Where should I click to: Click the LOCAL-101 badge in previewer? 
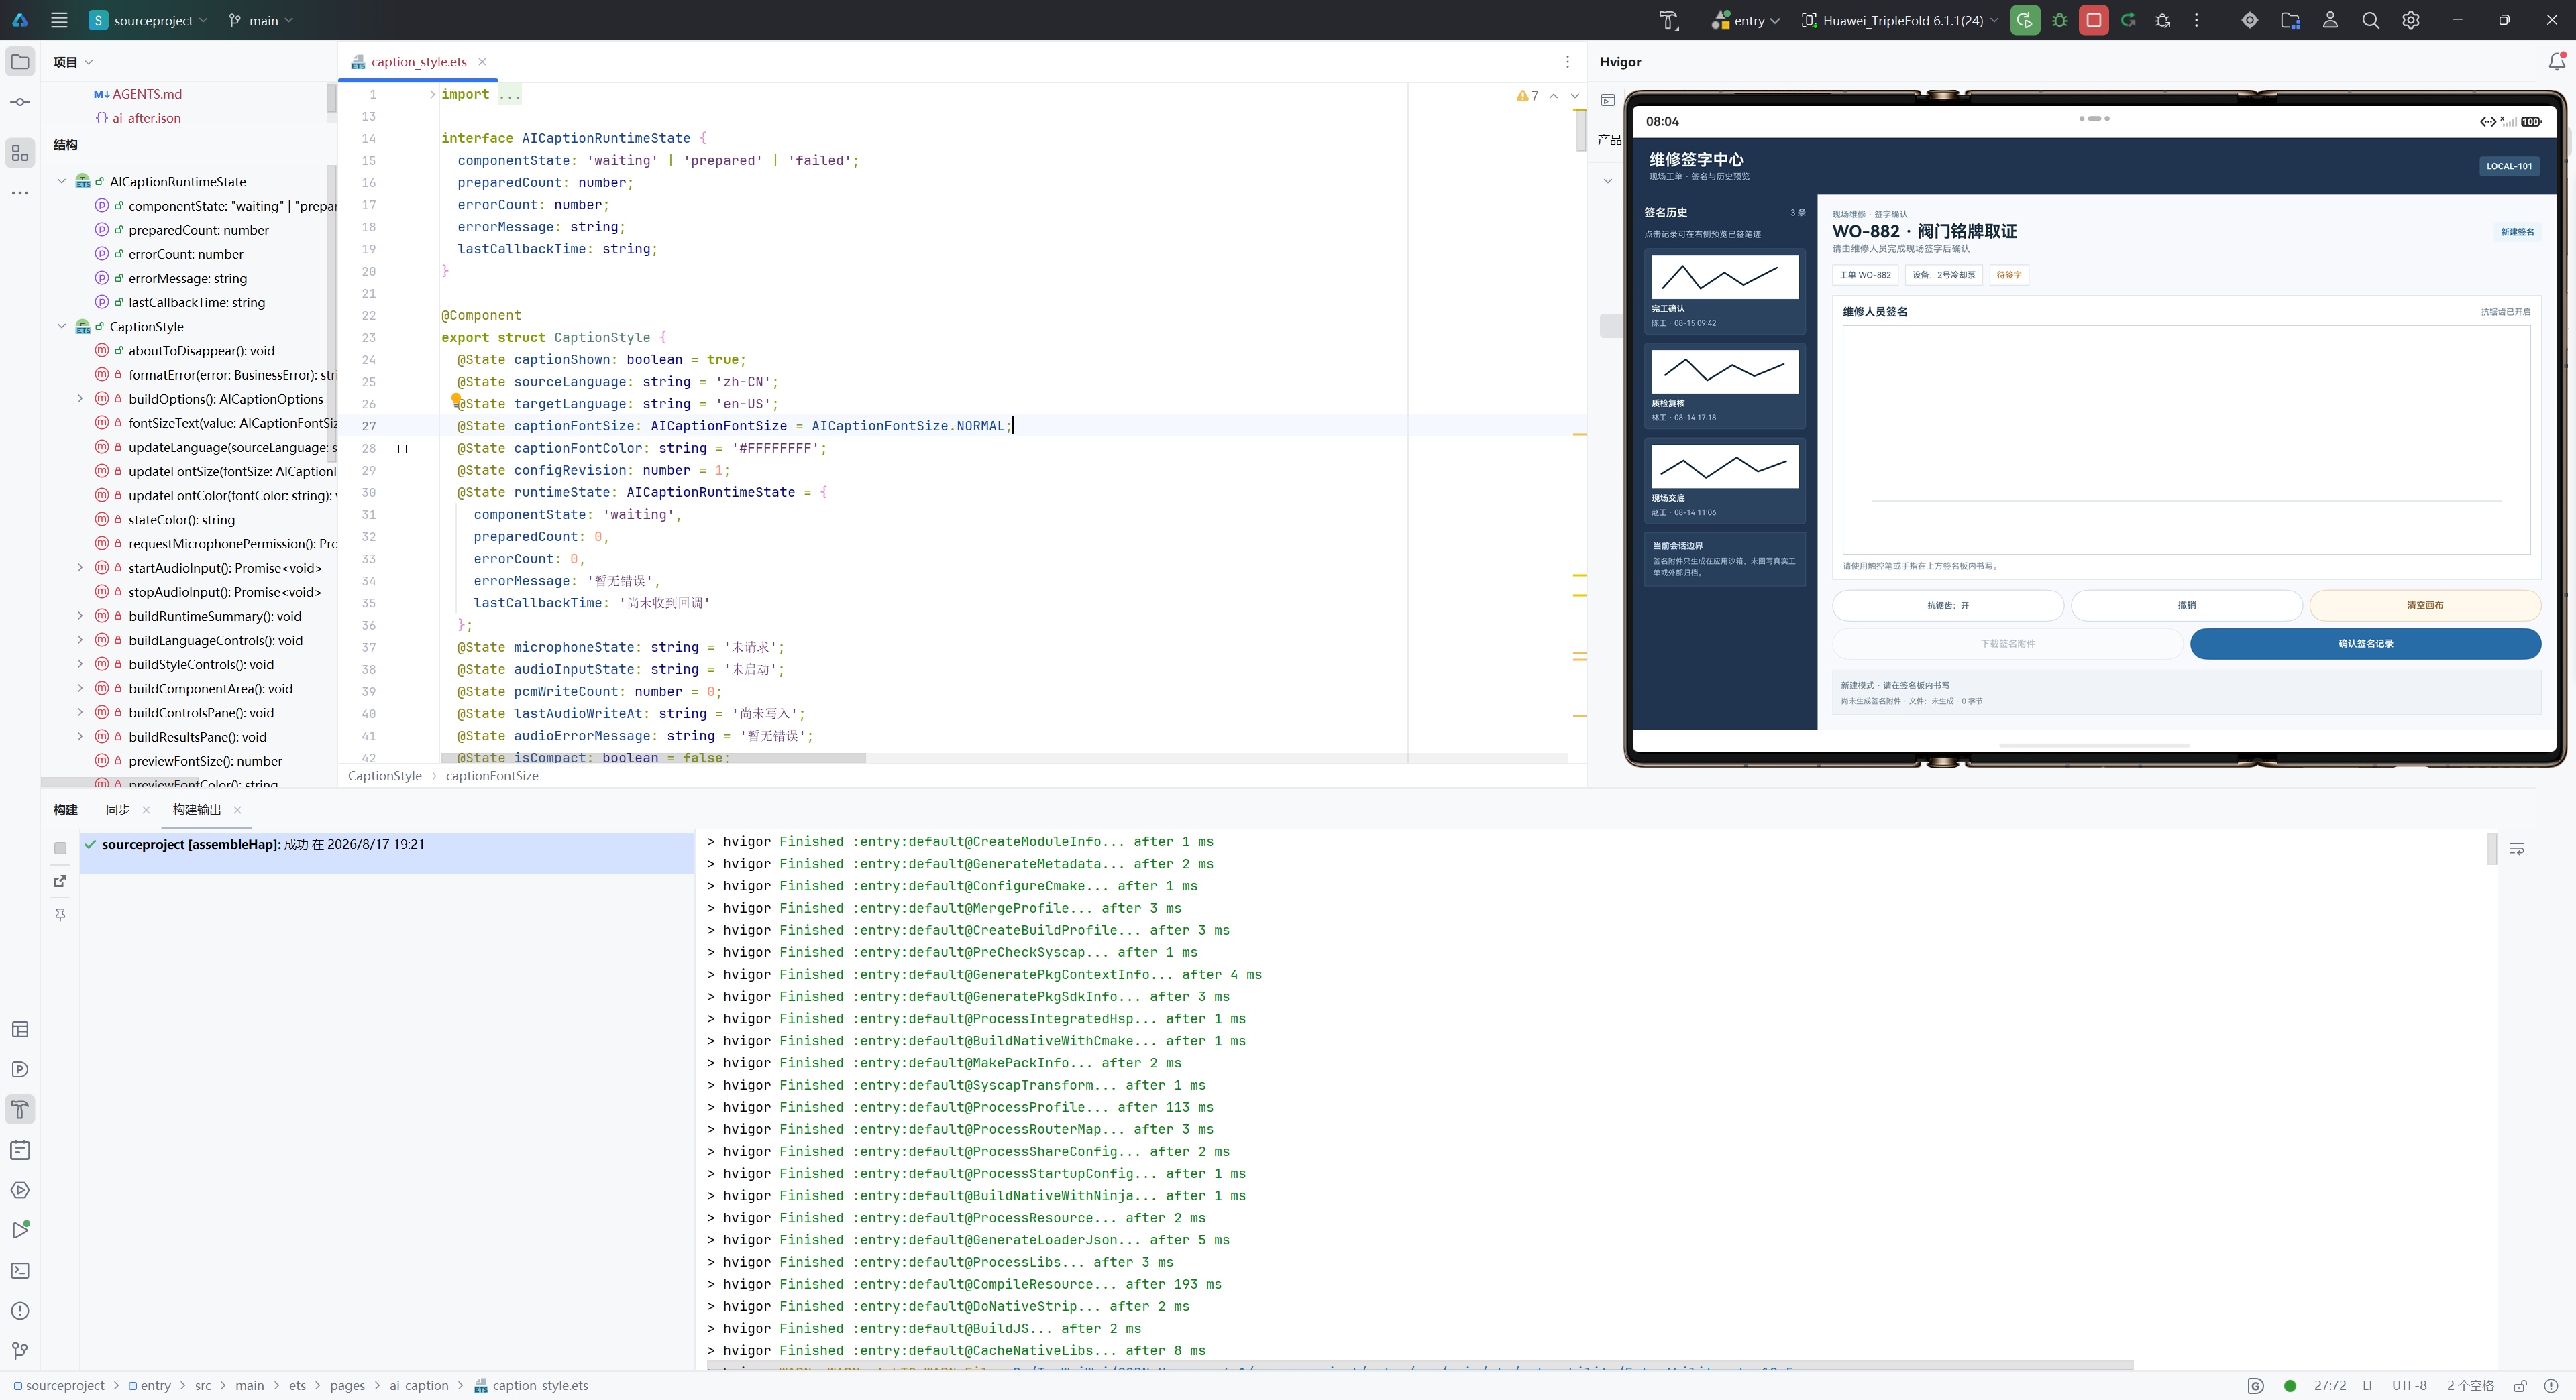2510,166
